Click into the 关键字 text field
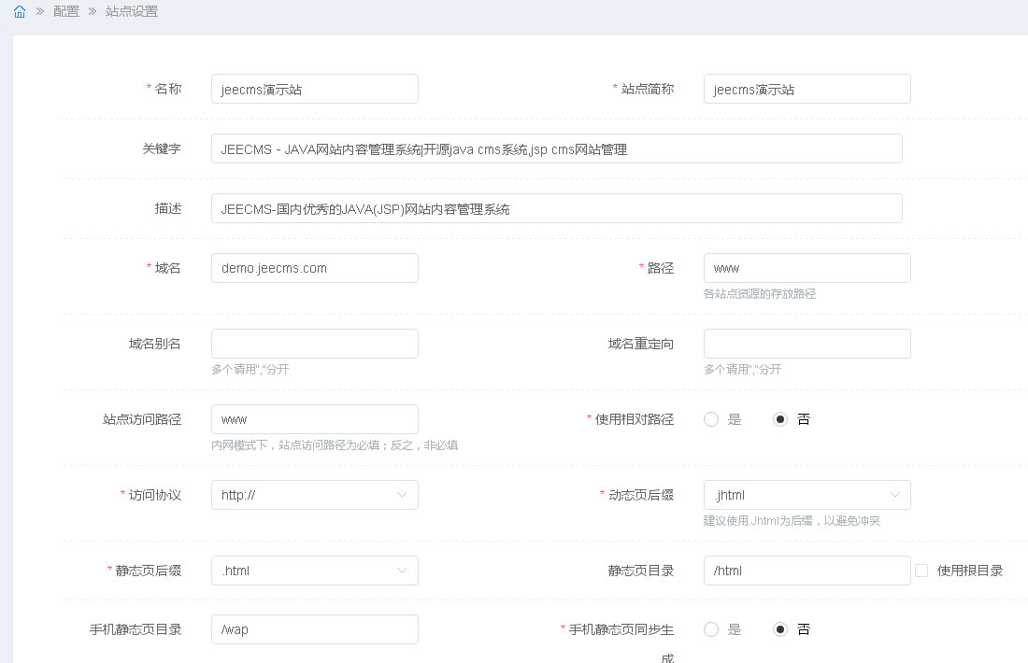 (557, 148)
